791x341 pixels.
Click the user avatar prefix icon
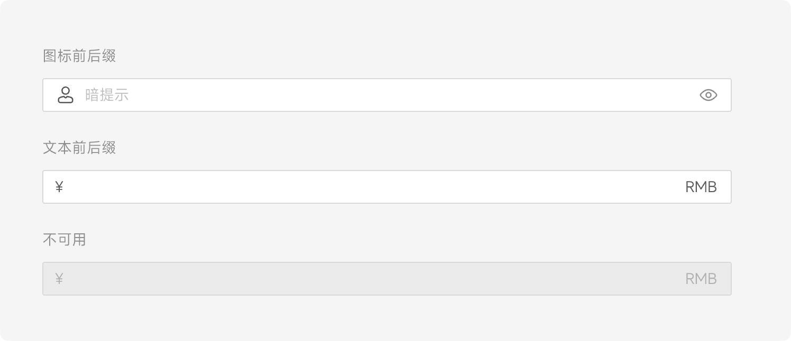(66, 95)
